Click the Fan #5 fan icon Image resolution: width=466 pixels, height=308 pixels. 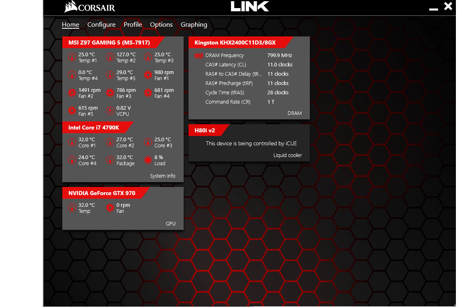point(72,110)
